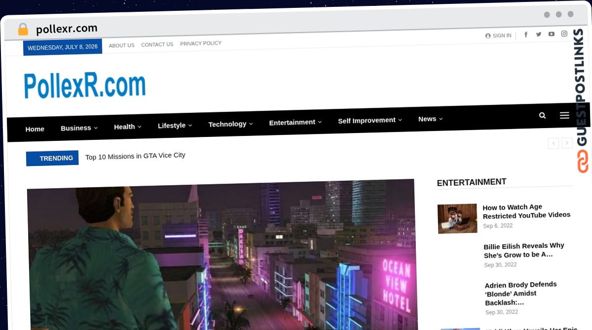The width and height of the screenshot is (592, 330).
Task: Expand the Self Improvement menu dropdown
Action: (370, 120)
